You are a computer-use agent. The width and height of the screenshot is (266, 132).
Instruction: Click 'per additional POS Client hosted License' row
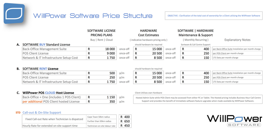[54, 102]
